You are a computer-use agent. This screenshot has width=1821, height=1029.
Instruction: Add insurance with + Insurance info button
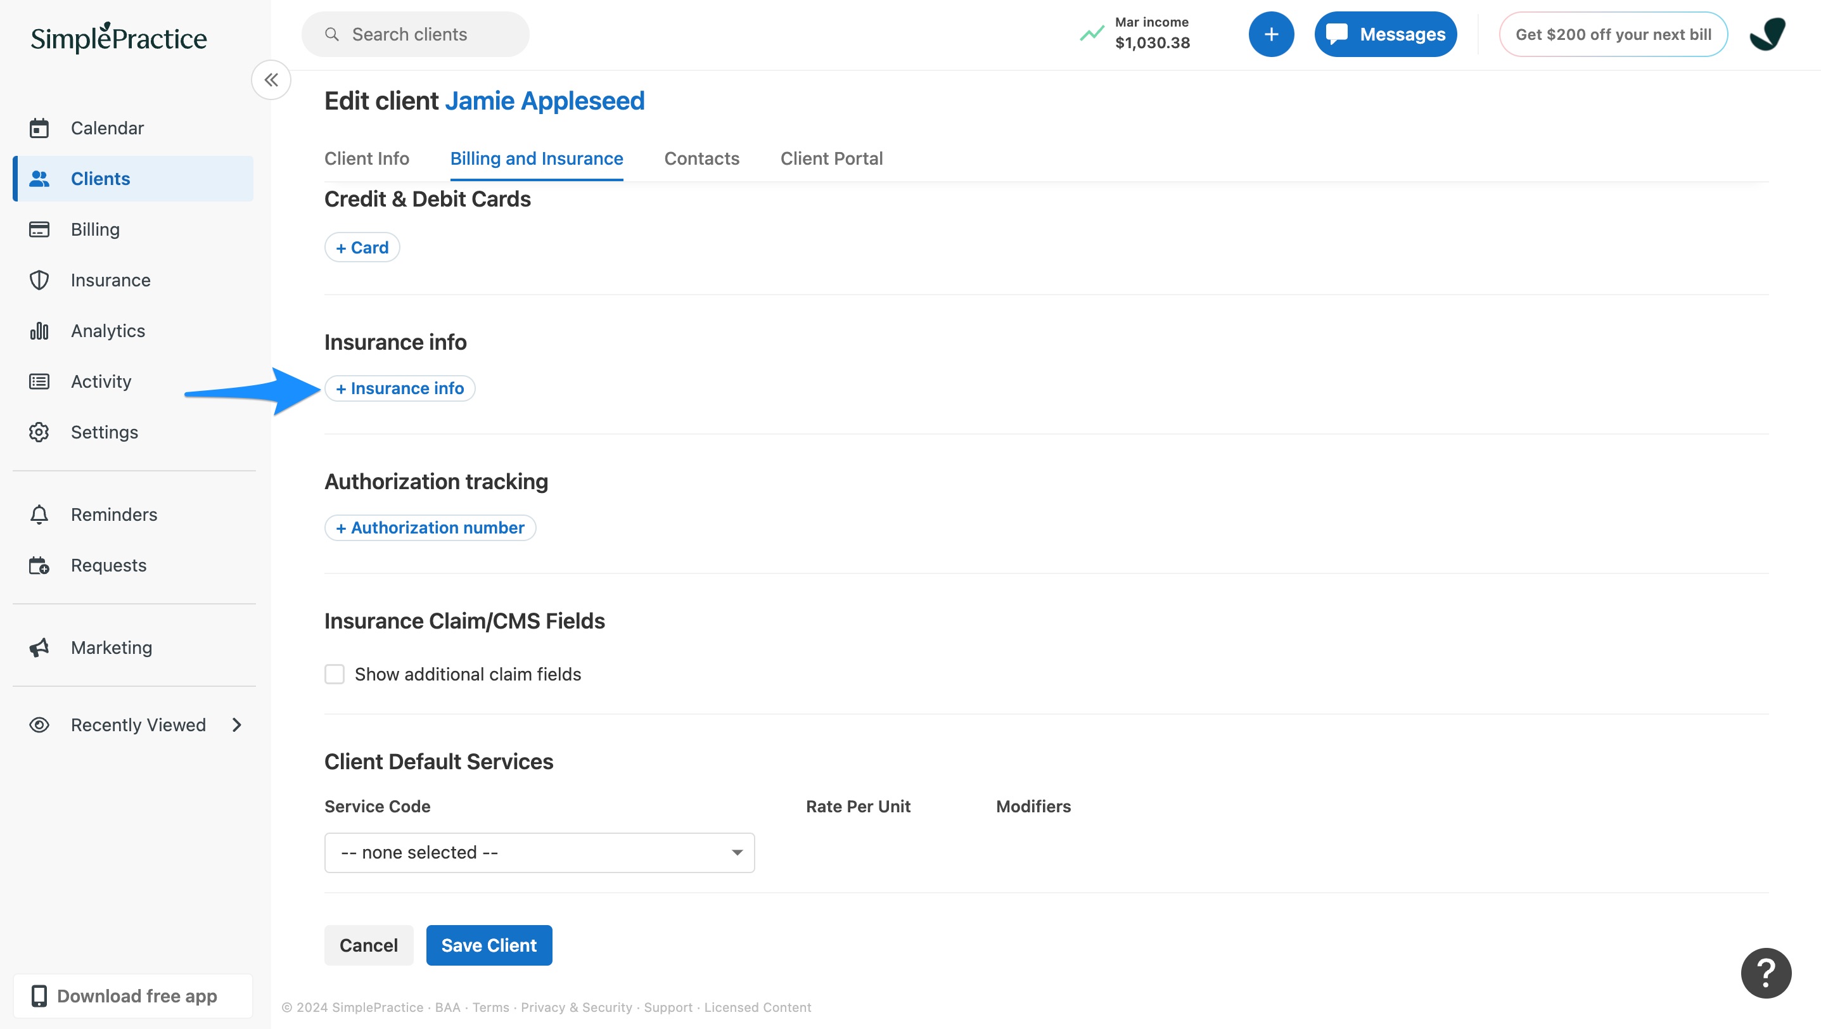point(399,388)
